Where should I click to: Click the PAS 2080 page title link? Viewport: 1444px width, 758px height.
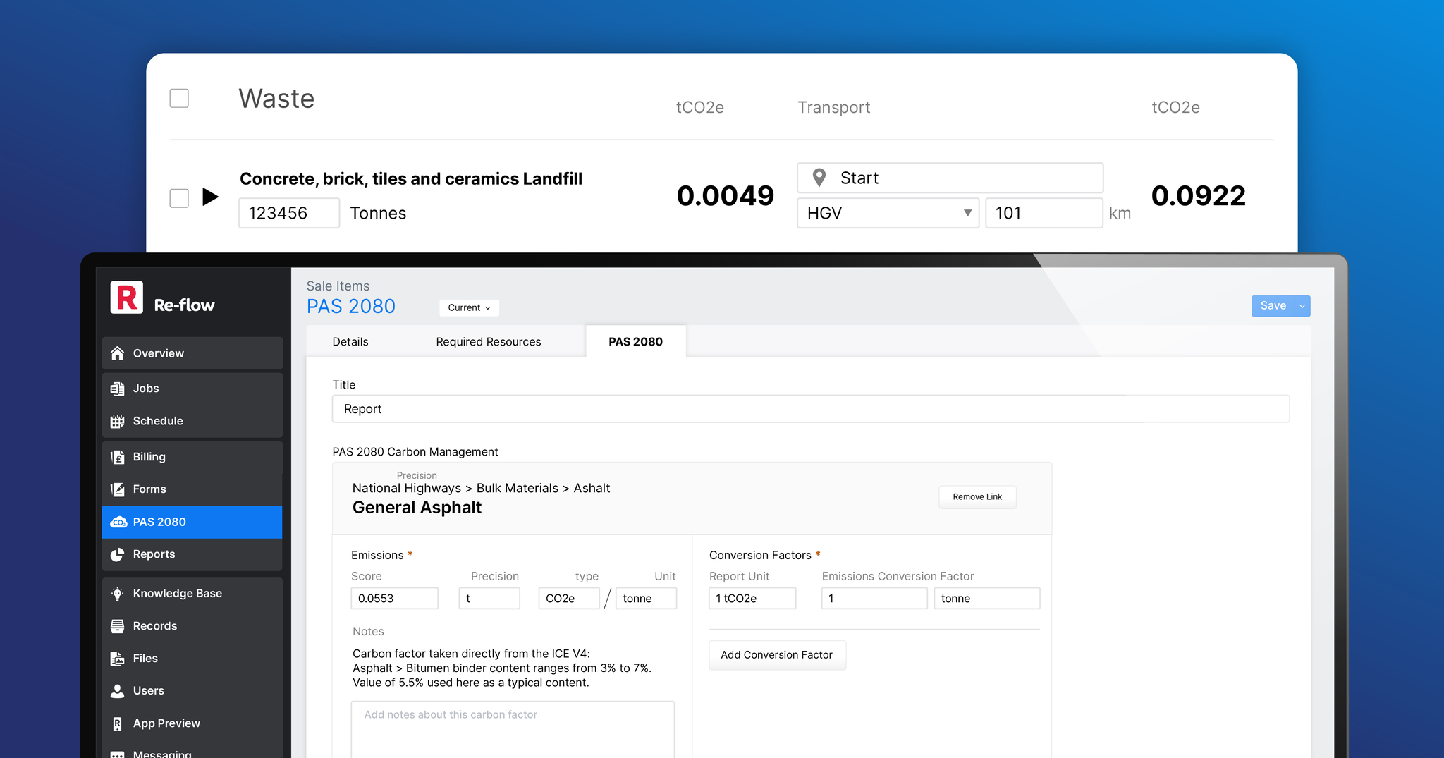point(351,307)
